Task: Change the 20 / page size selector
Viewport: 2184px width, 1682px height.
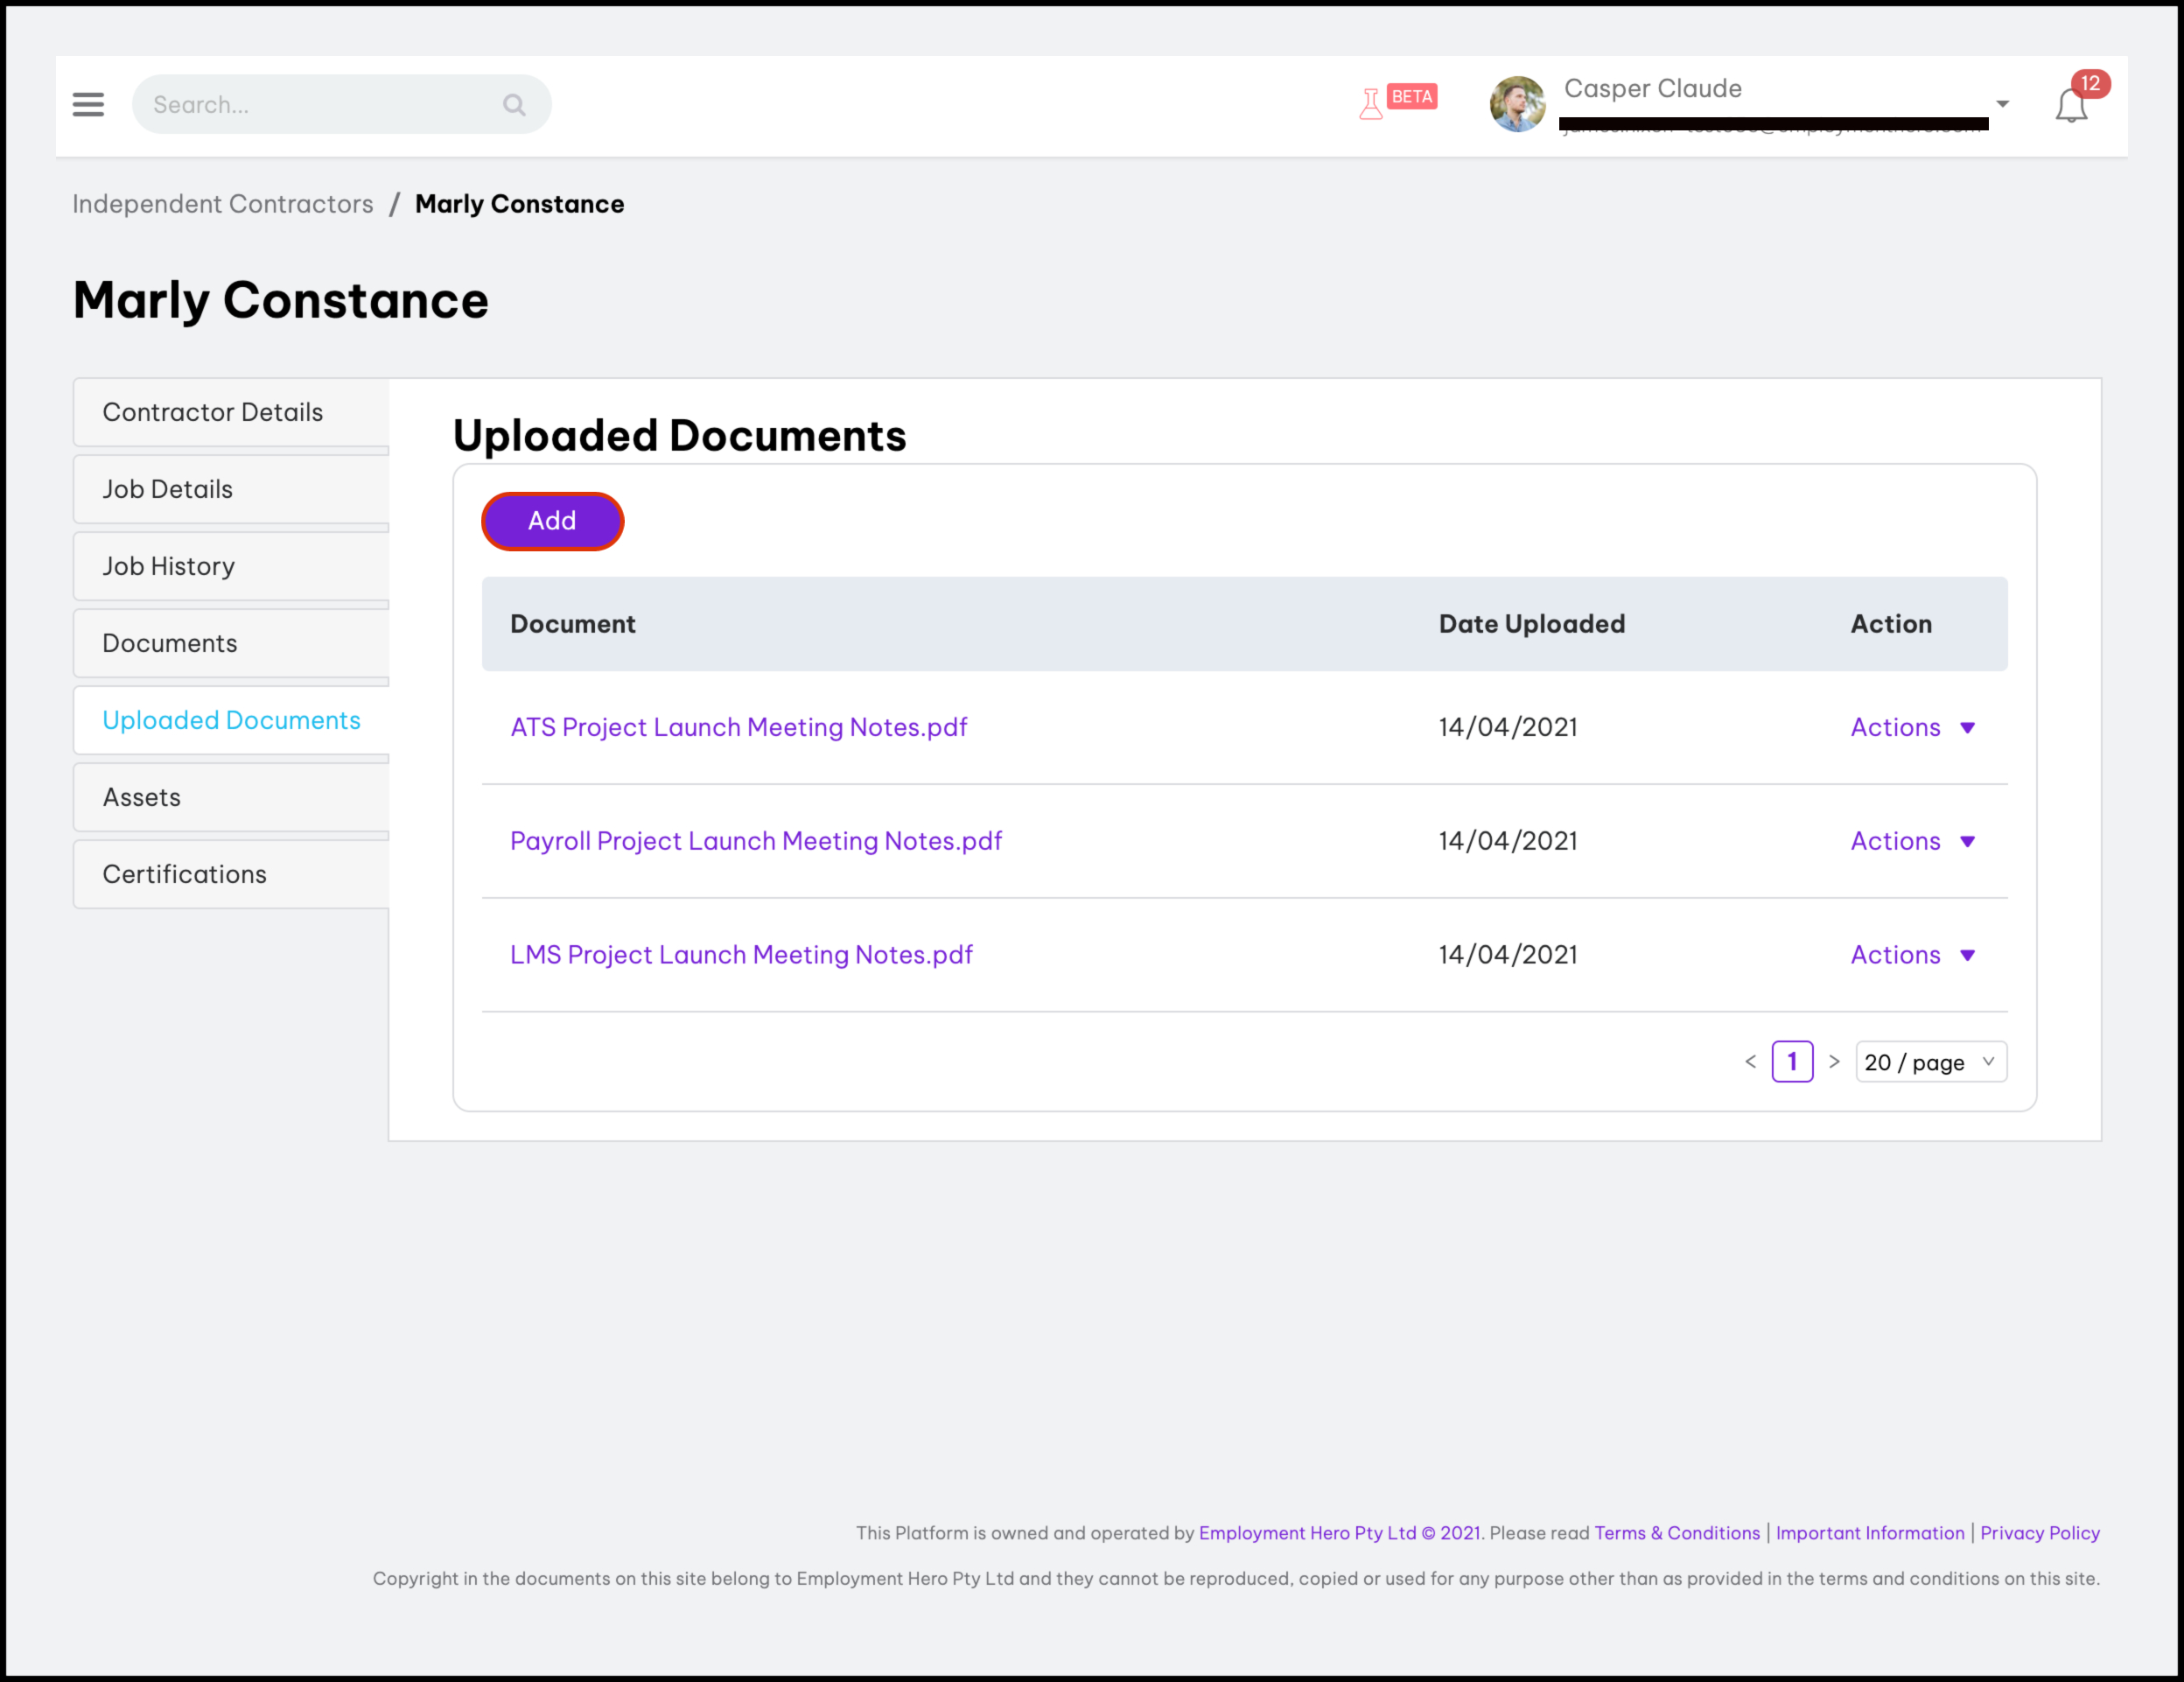Action: (x=1930, y=1062)
